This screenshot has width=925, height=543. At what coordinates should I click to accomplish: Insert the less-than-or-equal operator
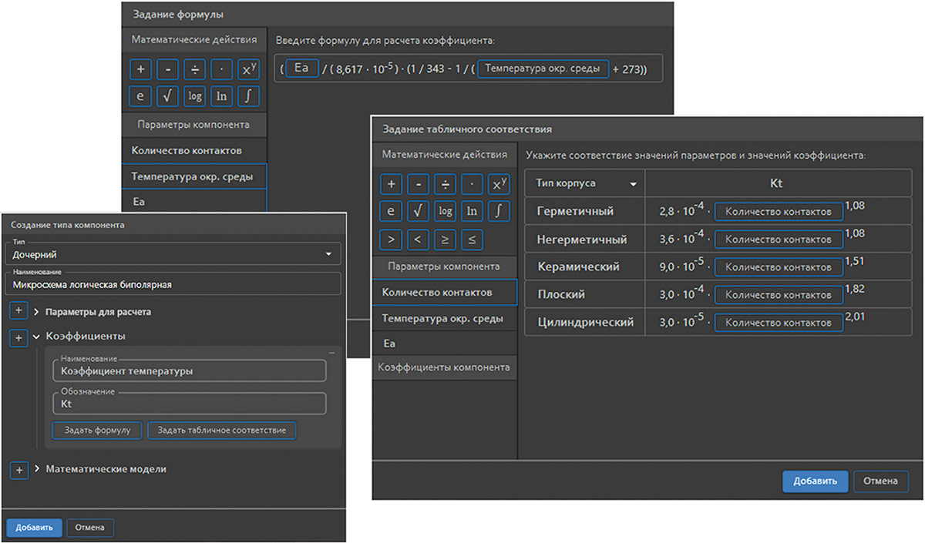pyautogui.click(x=472, y=239)
